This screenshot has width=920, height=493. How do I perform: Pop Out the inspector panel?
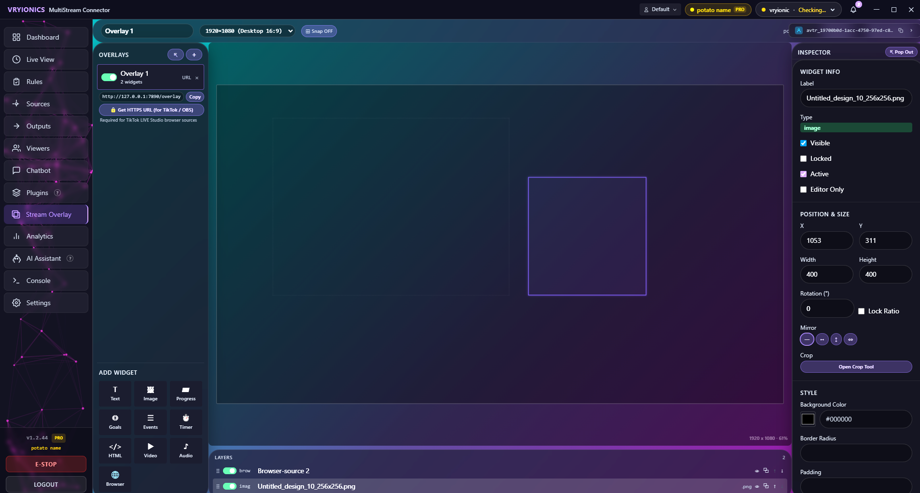(x=901, y=52)
